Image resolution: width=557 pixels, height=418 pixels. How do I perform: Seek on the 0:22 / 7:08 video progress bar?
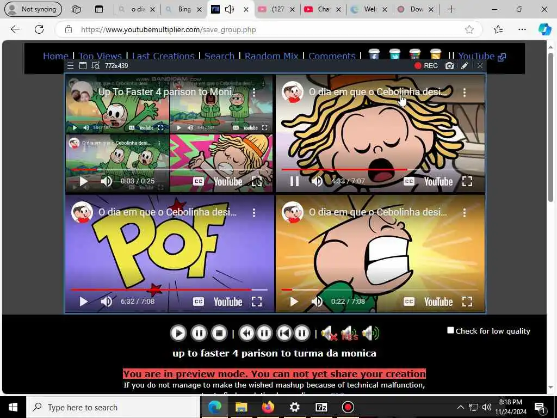[x=380, y=290]
